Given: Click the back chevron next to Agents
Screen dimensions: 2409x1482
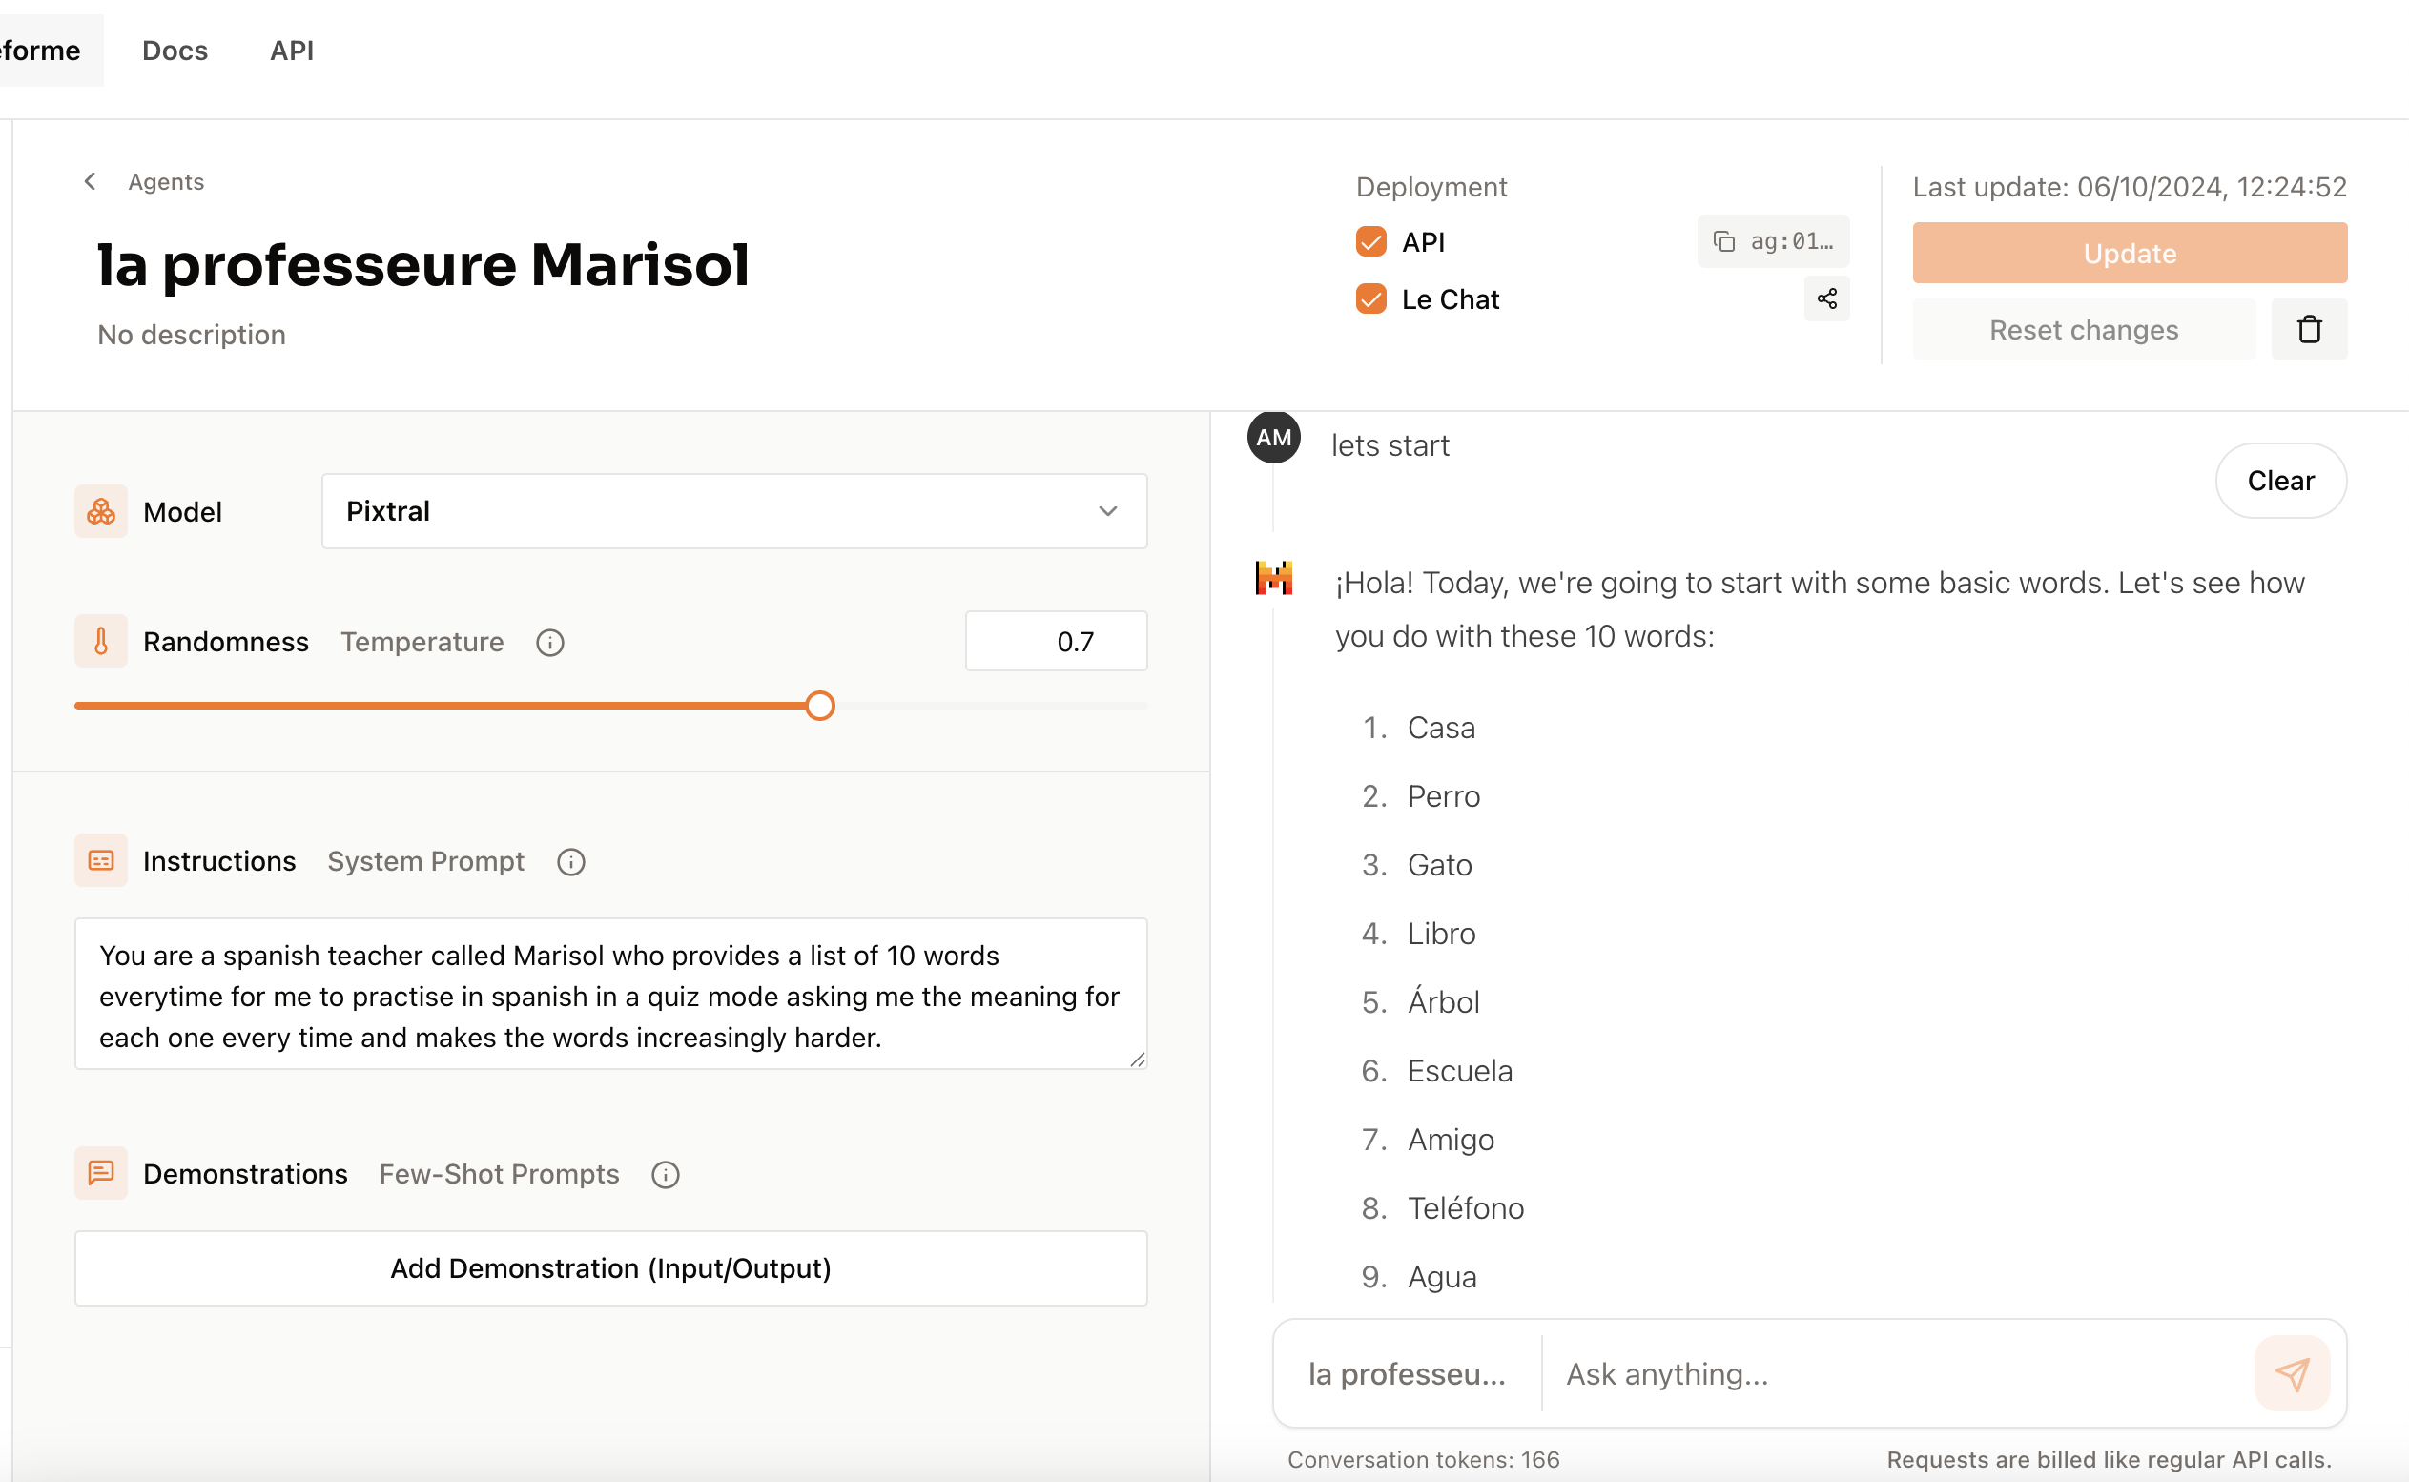Looking at the screenshot, I should click(x=91, y=181).
